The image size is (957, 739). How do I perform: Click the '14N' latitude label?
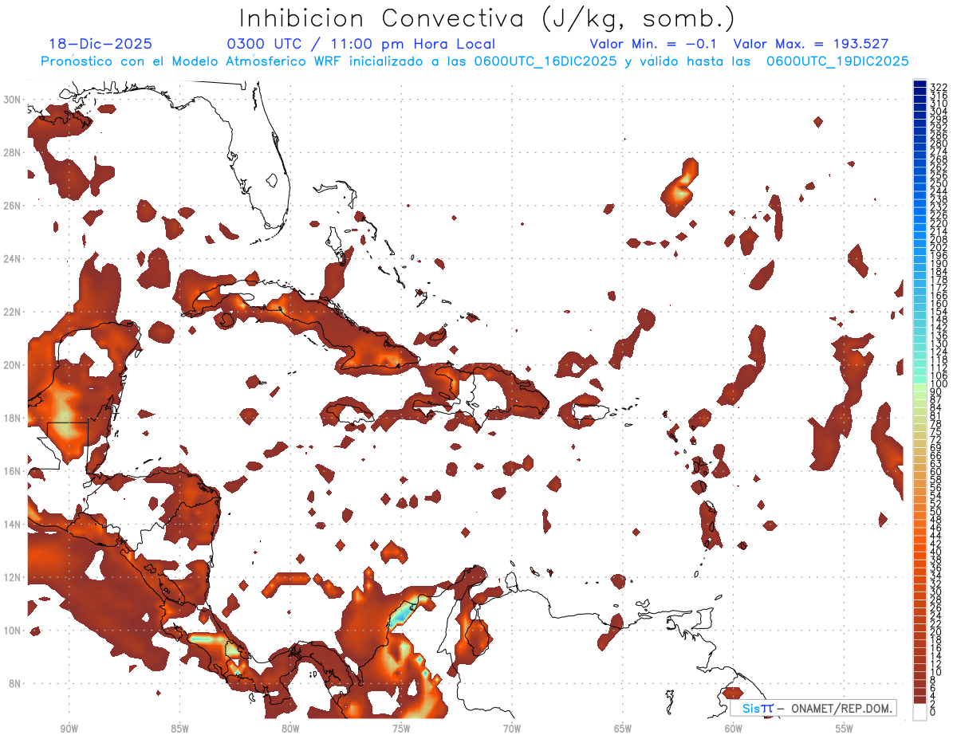[14, 525]
